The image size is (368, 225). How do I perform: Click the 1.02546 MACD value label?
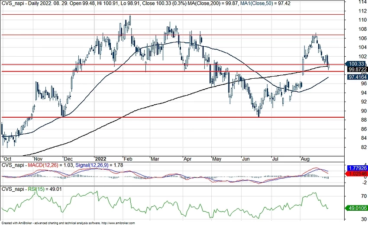click(356, 174)
